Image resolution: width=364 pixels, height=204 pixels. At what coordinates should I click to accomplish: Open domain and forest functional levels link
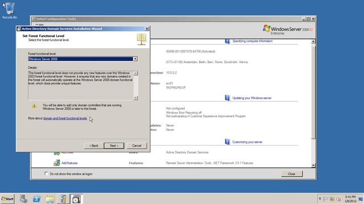(65, 118)
